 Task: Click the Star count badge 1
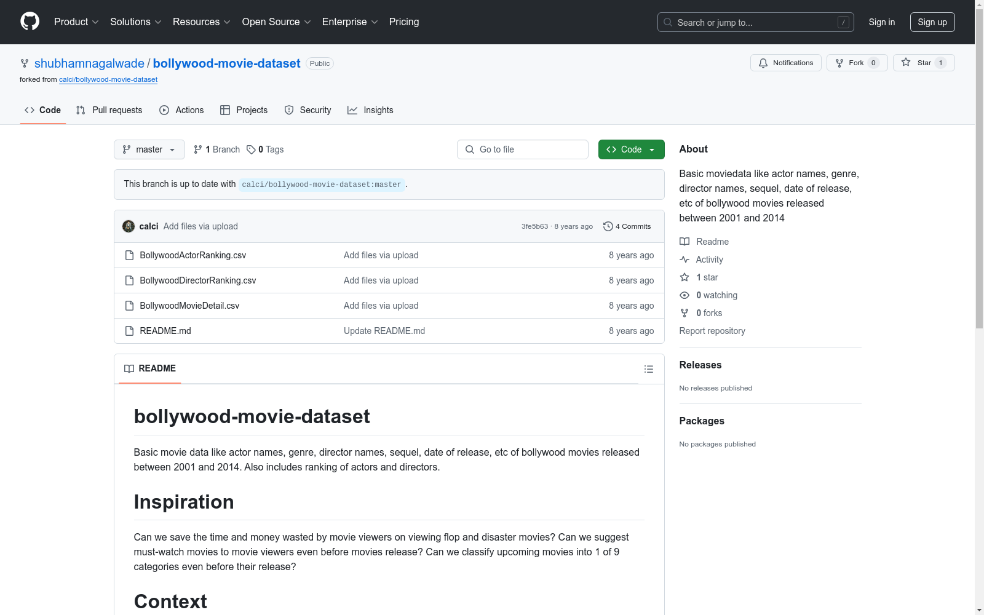click(940, 63)
